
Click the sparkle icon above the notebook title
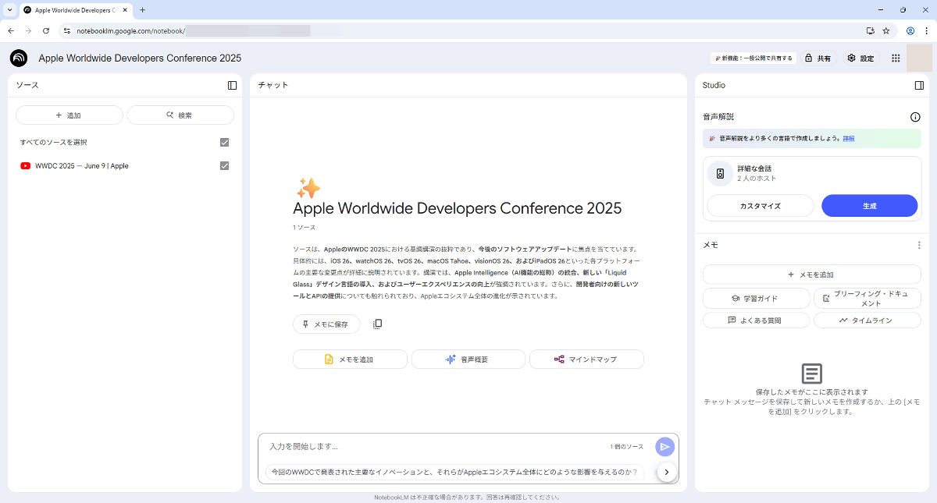(x=308, y=188)
